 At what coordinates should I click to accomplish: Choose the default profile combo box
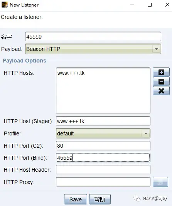click(x=103, y=133)
